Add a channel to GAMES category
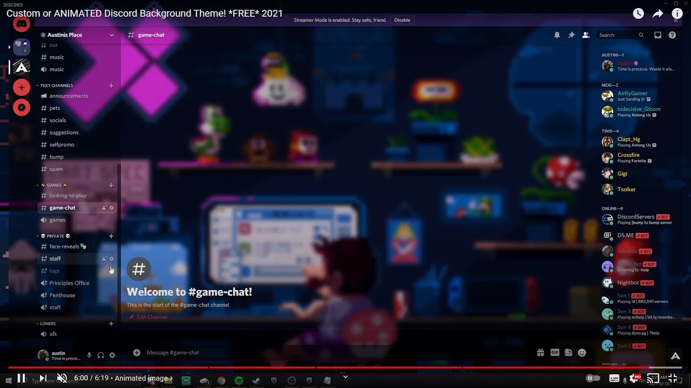The height and width of the screenshot is (388, 691). 111,185
